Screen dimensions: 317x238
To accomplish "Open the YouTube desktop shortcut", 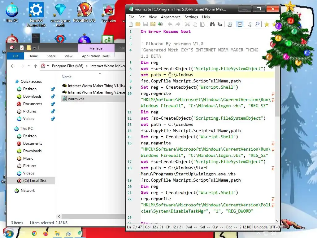I will pyautogui.click(x=109, y=12).
